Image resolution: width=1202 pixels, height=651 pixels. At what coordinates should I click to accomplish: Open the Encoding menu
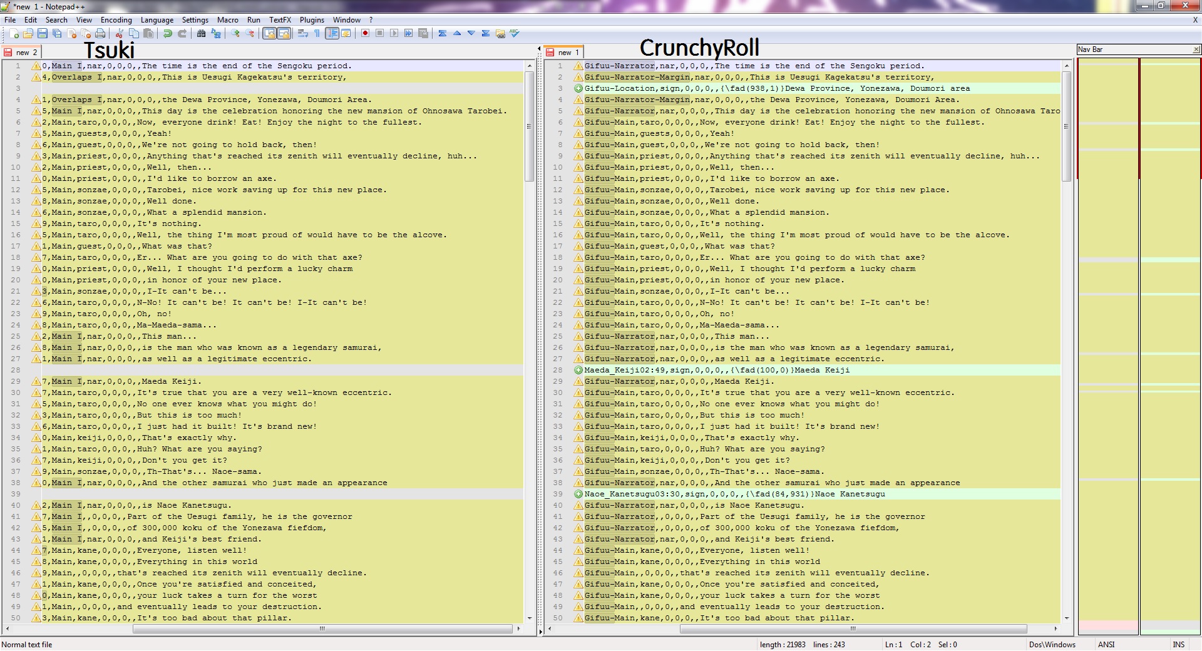116,20
